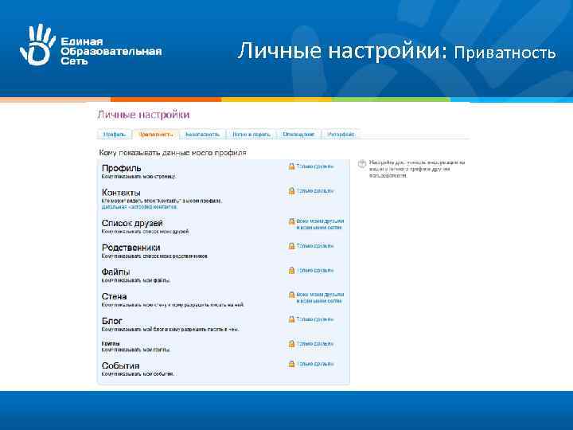The height and width of the screenshot is (430, 573).
Task: Click the Контакты section heading
Action: coord(121,193)
